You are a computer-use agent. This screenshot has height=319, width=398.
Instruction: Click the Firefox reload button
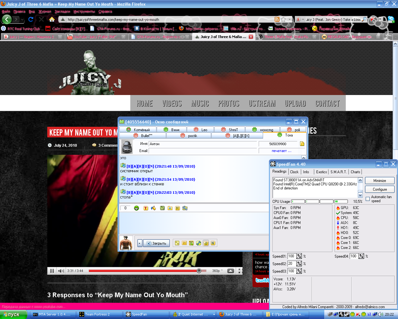[x=31, y=19]
